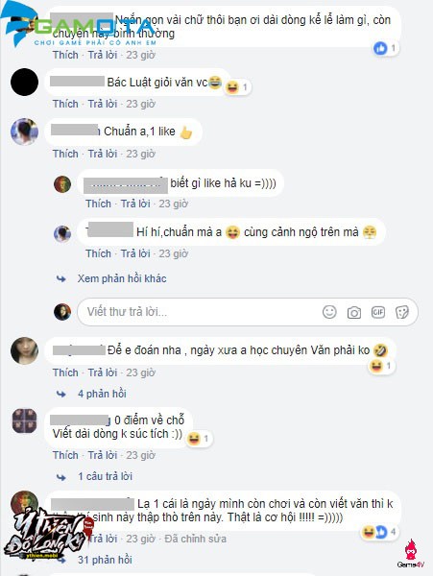
Task: Open sticker picker in reply box
Action: point(401,312)
